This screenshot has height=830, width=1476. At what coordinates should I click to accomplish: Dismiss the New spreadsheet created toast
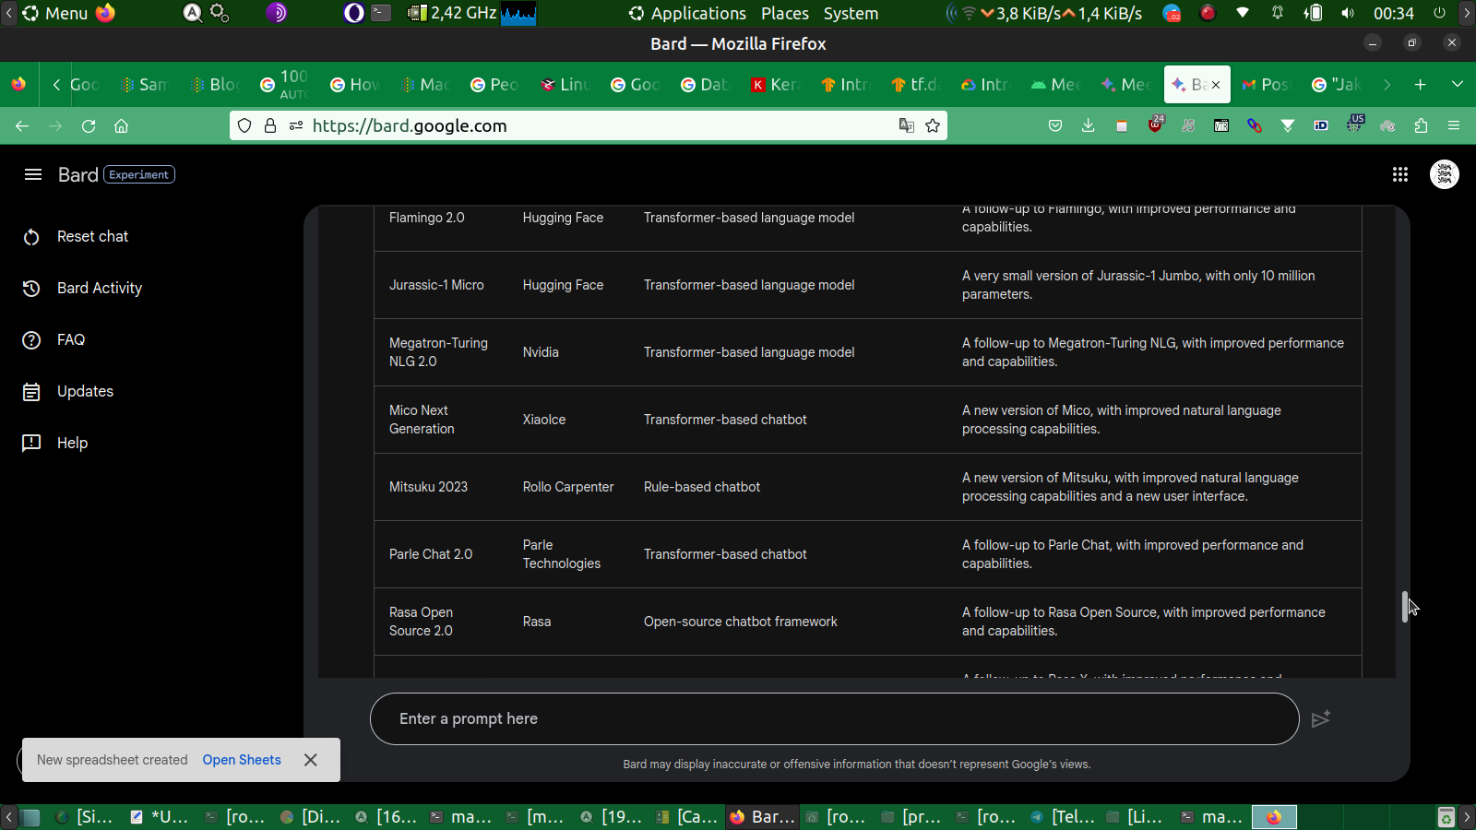311,760
